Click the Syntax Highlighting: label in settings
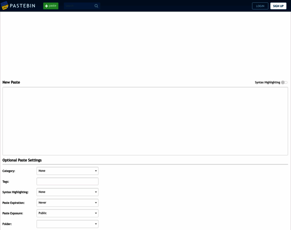This screenshot has width=291, height=230. [15, 192]
